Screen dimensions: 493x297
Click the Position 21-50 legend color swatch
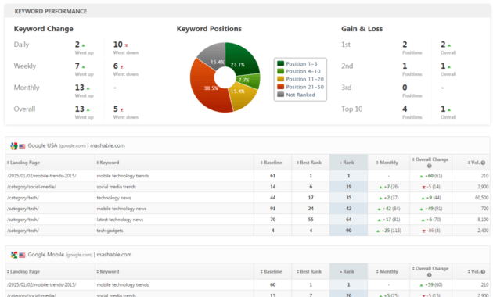pyautogui.click(x=280, y=87)
